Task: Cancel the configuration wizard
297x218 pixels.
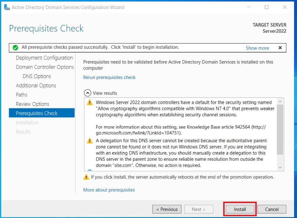Action: [272, 209]
